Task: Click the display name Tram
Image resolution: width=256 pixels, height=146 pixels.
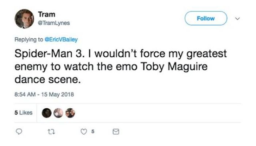Action: pyautogui.click(x=46, y=14)
